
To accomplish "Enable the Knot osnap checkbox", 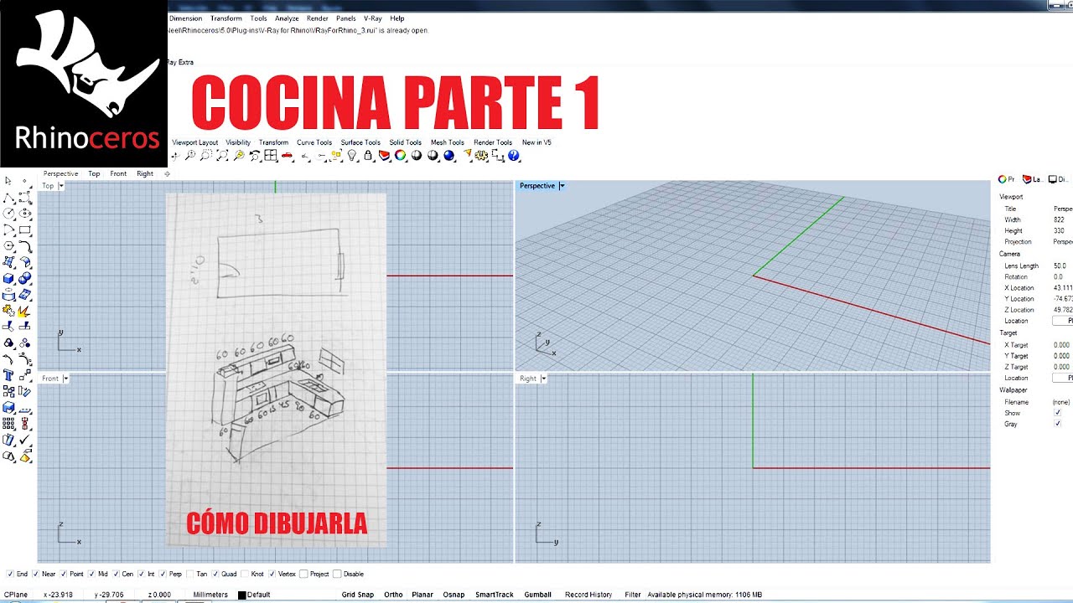I will coord(246,574).
